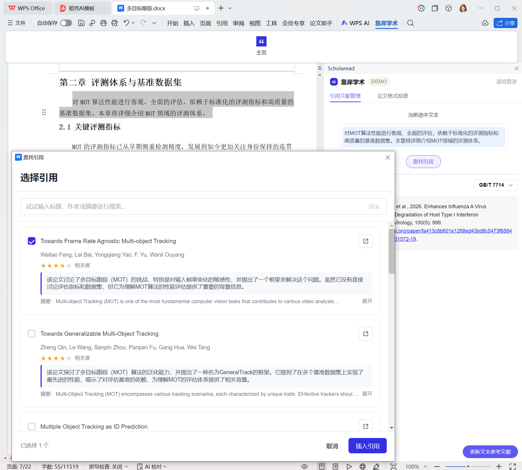Click the citation list scrollbar thumb
The image size is (522, 470).
click(392, 251)
